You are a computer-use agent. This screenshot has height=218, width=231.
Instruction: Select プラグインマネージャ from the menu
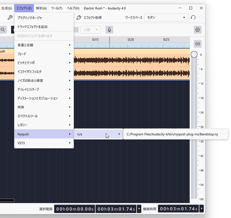[44, 18]
